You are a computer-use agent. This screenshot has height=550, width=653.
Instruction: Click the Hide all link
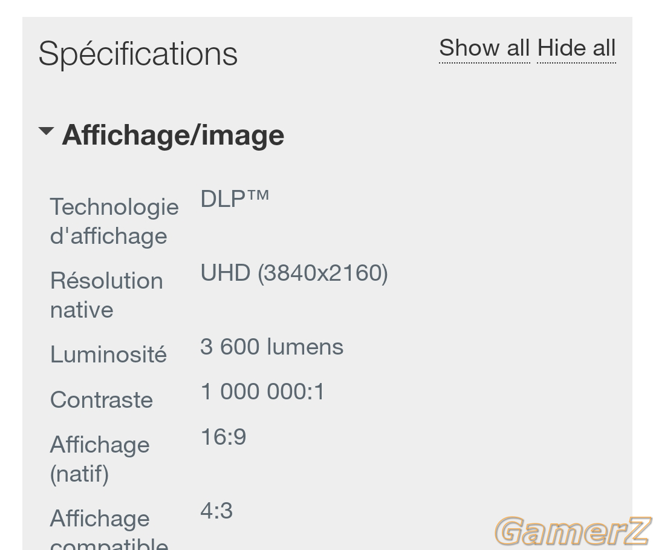point(576,48)
